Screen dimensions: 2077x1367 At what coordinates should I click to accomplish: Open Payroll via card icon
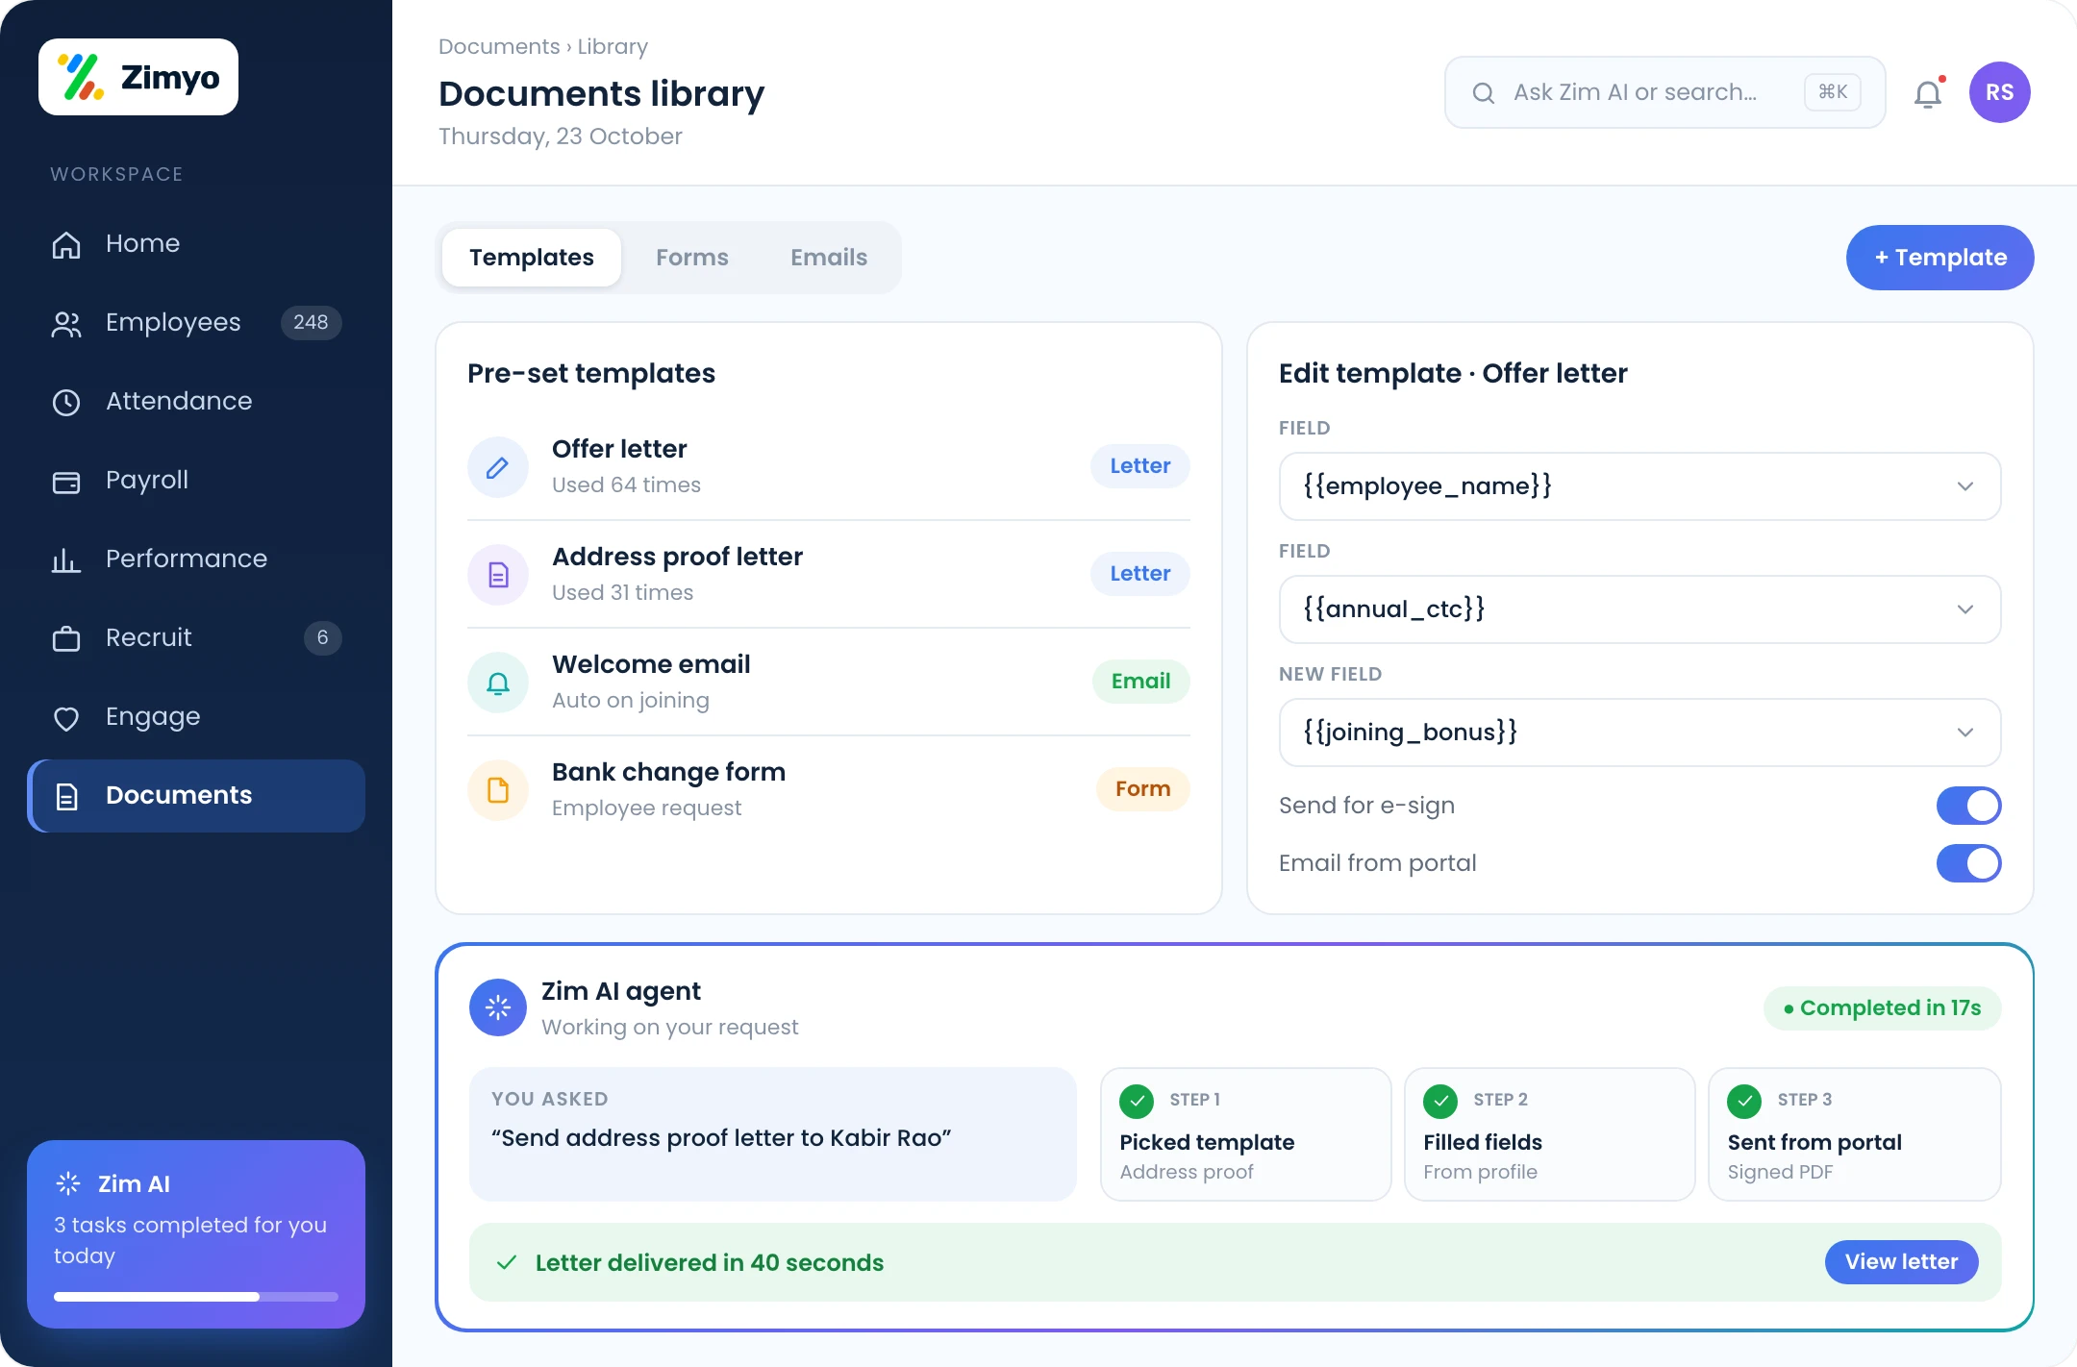[x=66, y=481]
